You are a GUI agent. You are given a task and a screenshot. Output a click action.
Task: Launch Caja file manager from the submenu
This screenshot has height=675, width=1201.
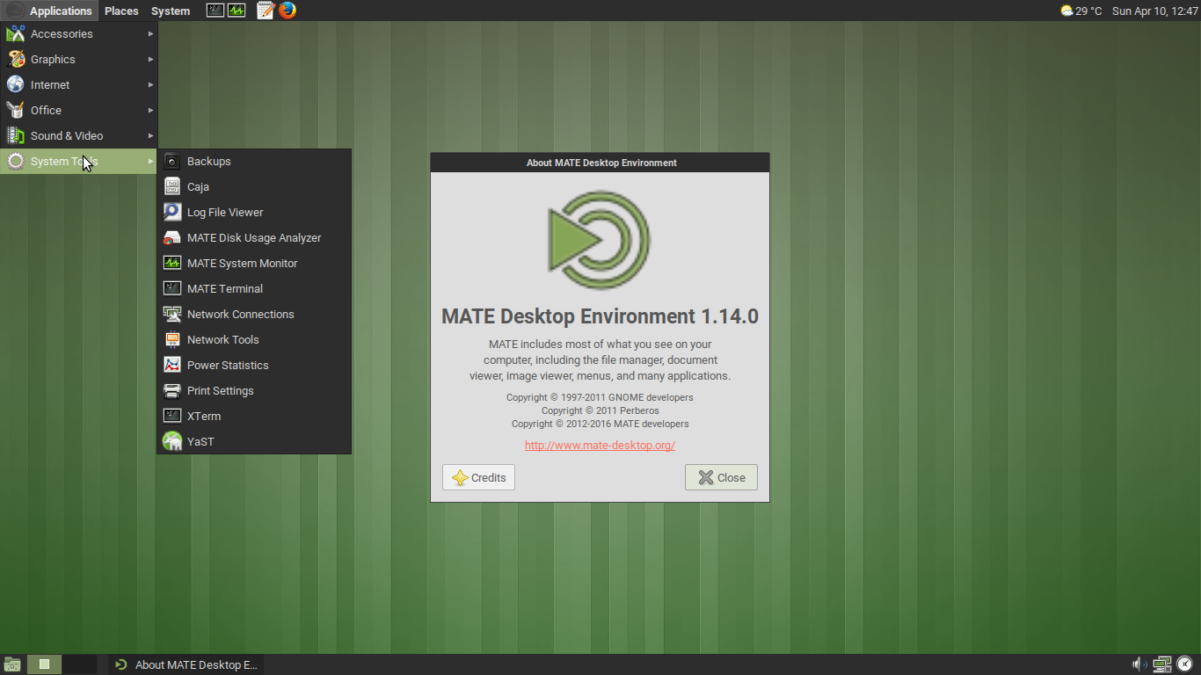click(254, 187)
